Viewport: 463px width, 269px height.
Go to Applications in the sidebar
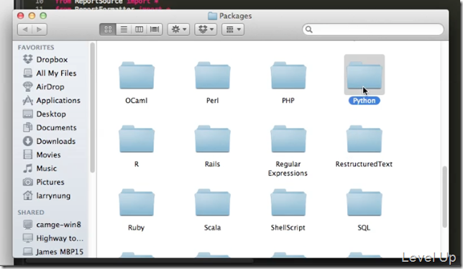point(51,101)
